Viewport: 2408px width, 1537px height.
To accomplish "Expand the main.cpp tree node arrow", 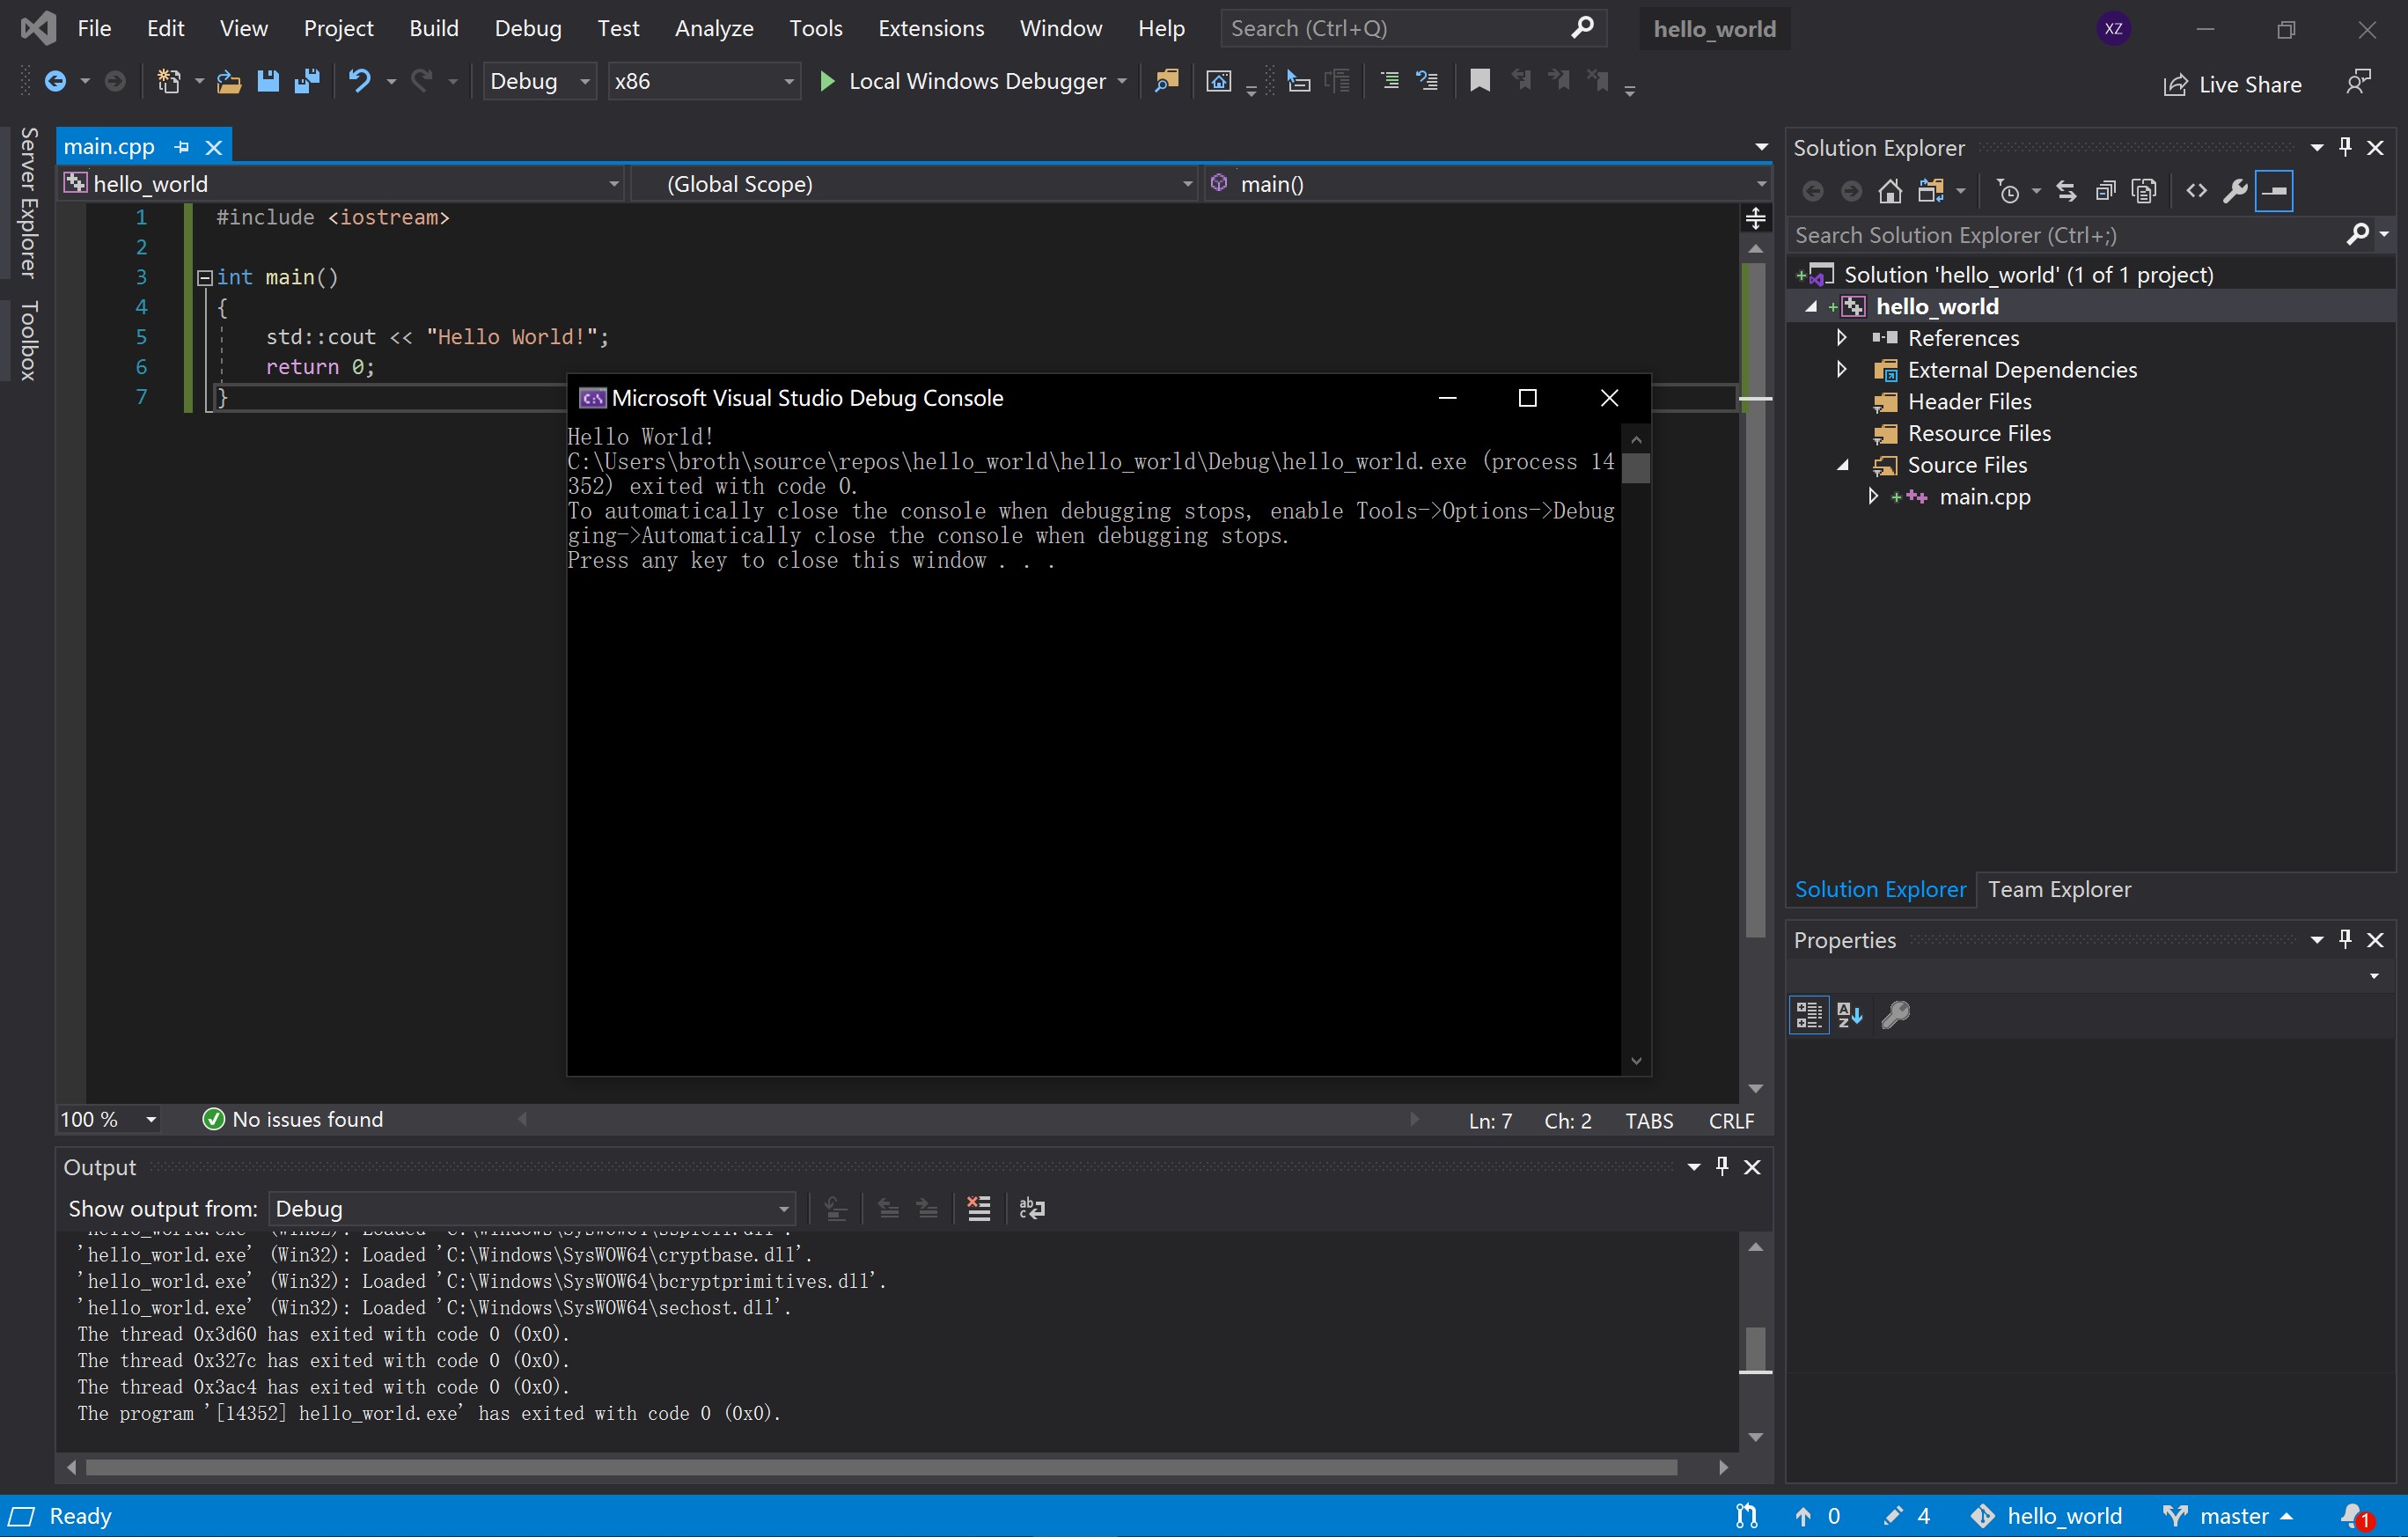I will click(1873, 497).
